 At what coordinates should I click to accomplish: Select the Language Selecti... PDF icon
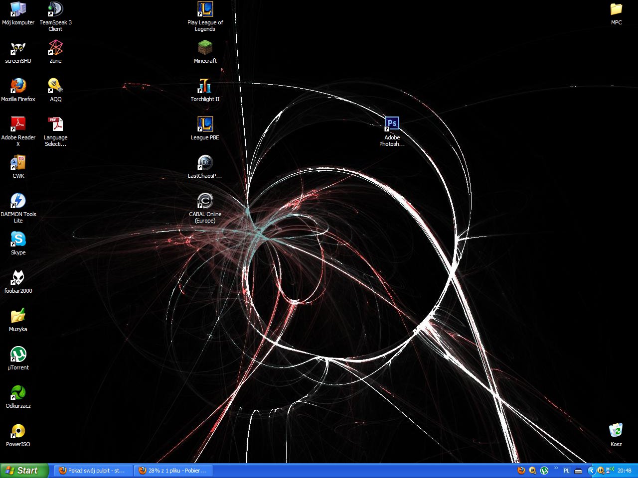(x=55, y=131)
